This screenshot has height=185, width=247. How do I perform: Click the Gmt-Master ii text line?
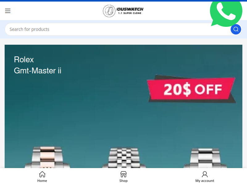point(37,71)
